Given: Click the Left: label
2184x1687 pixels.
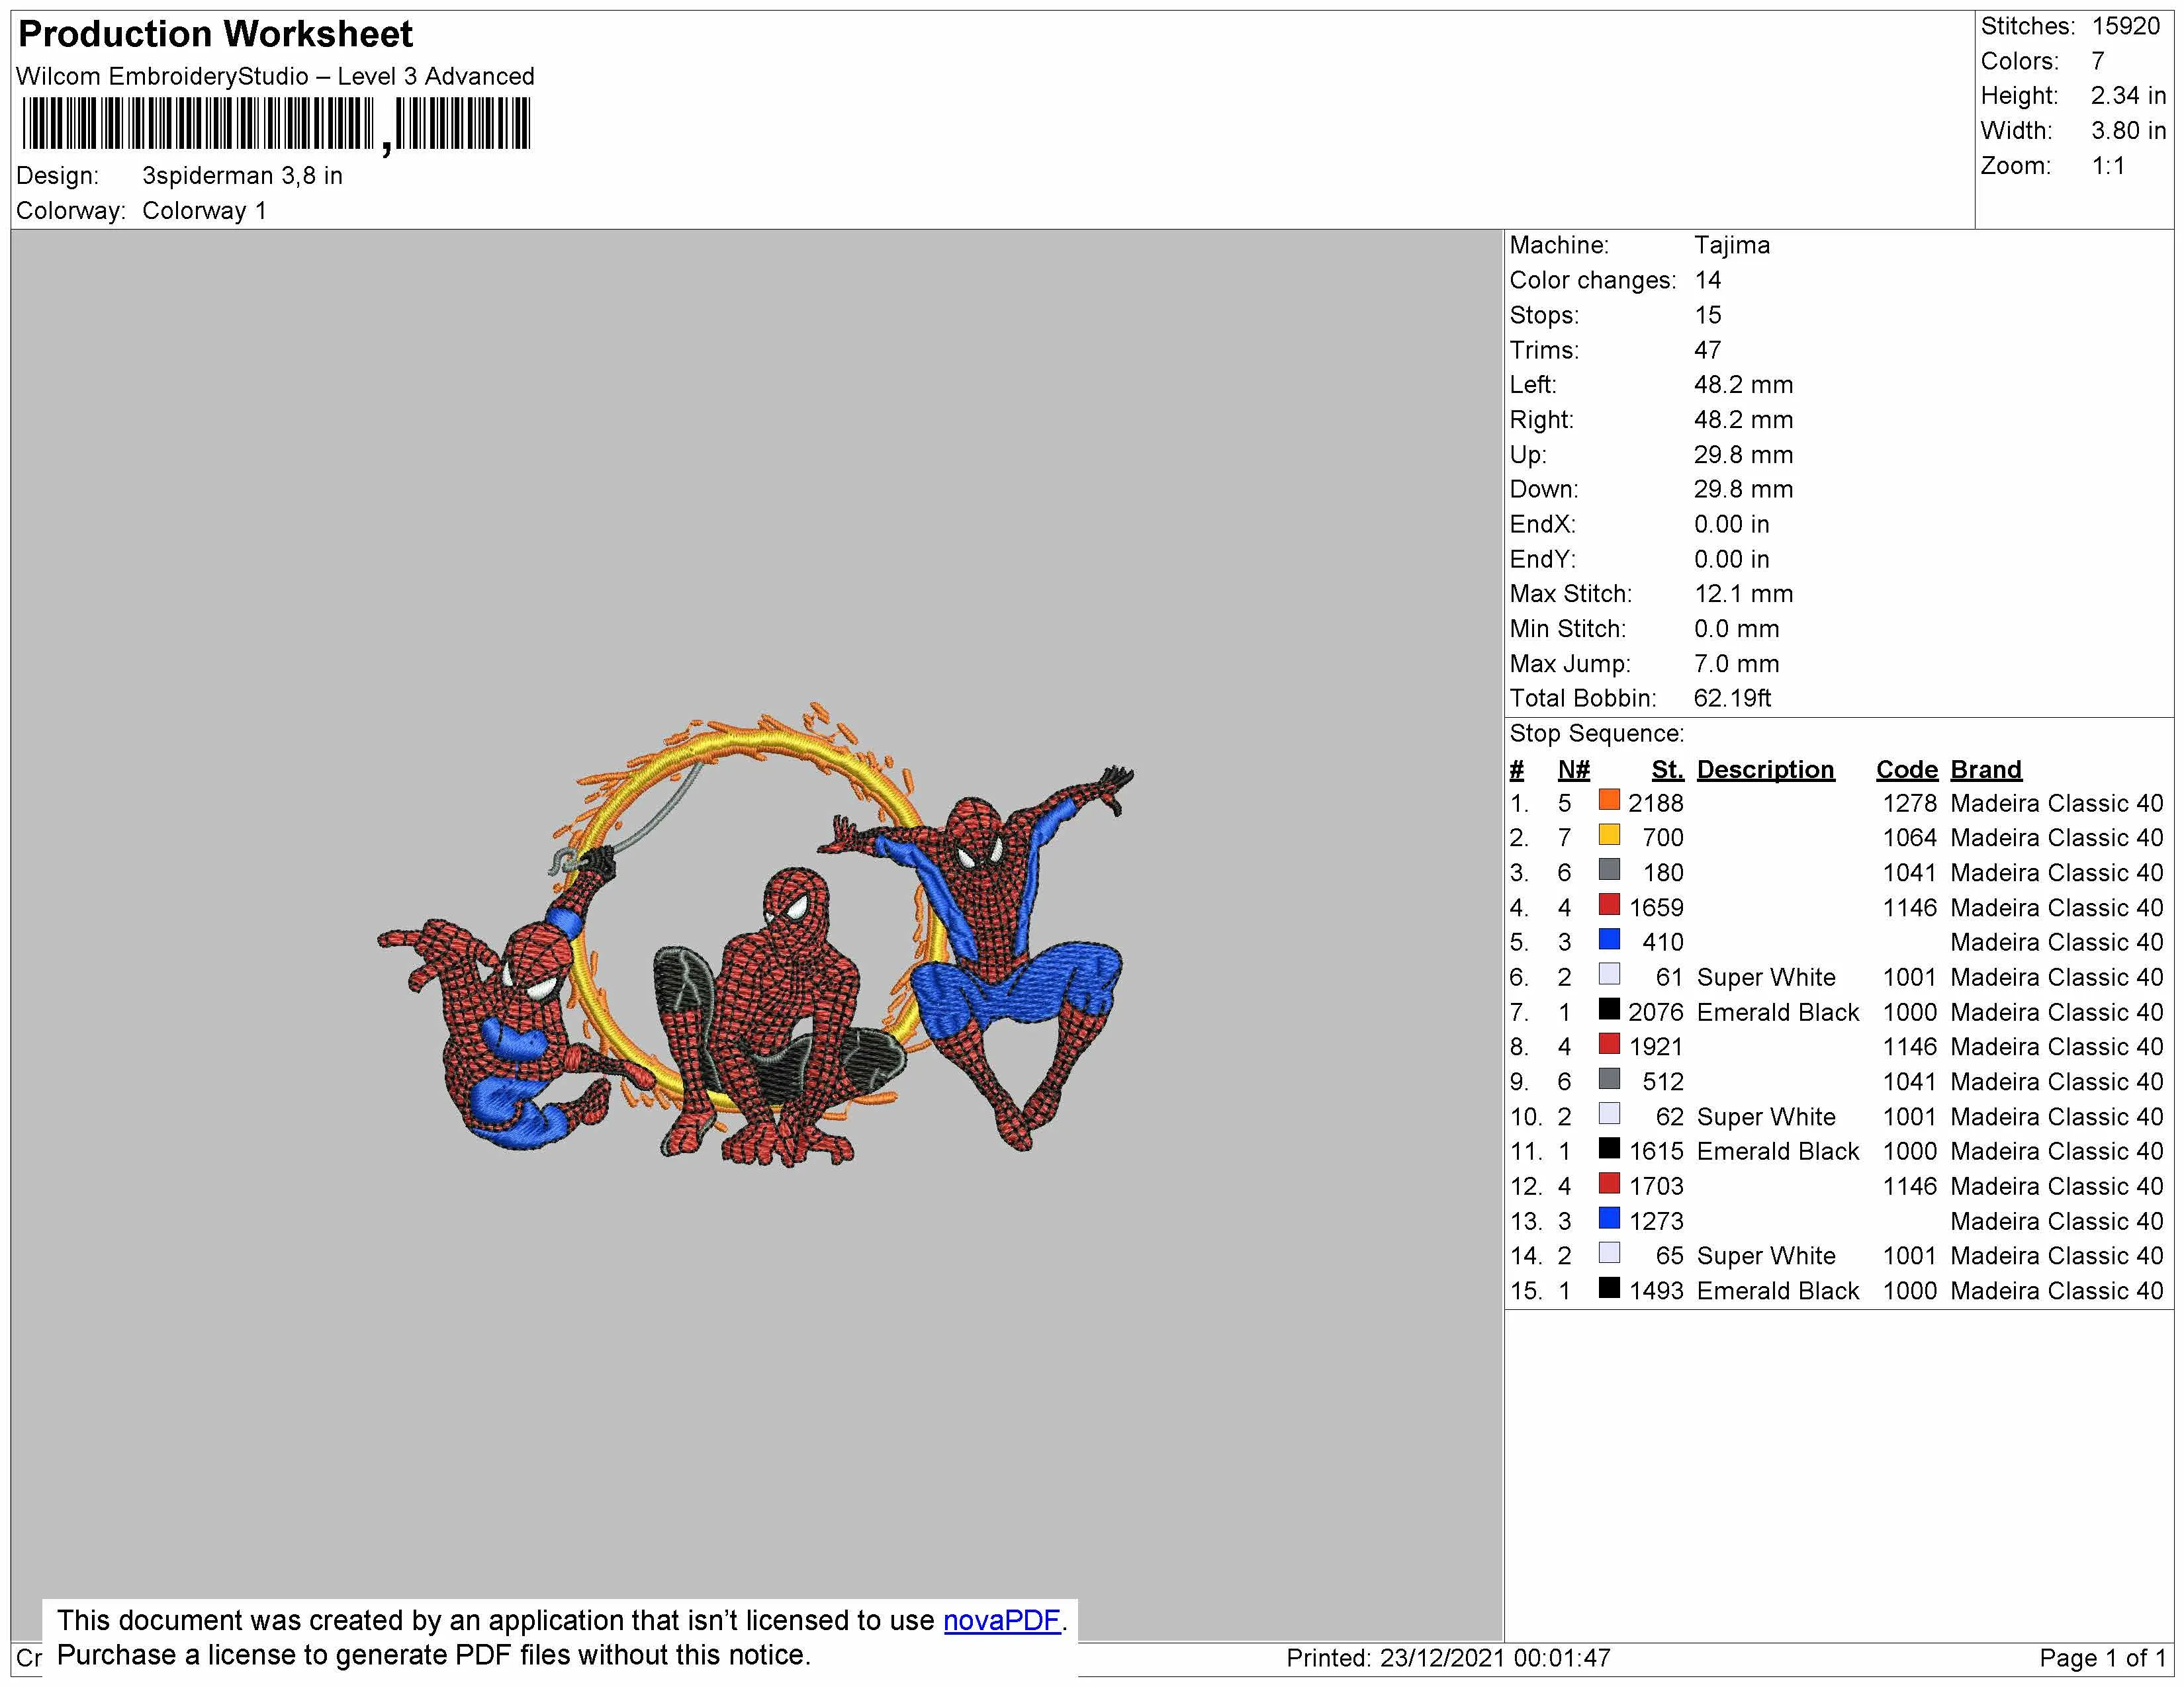Looking at the screenshot, I should tap(1533, 385).
